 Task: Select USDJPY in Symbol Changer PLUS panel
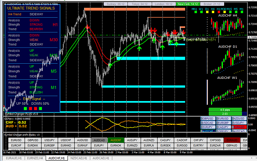tap(239, 123)
